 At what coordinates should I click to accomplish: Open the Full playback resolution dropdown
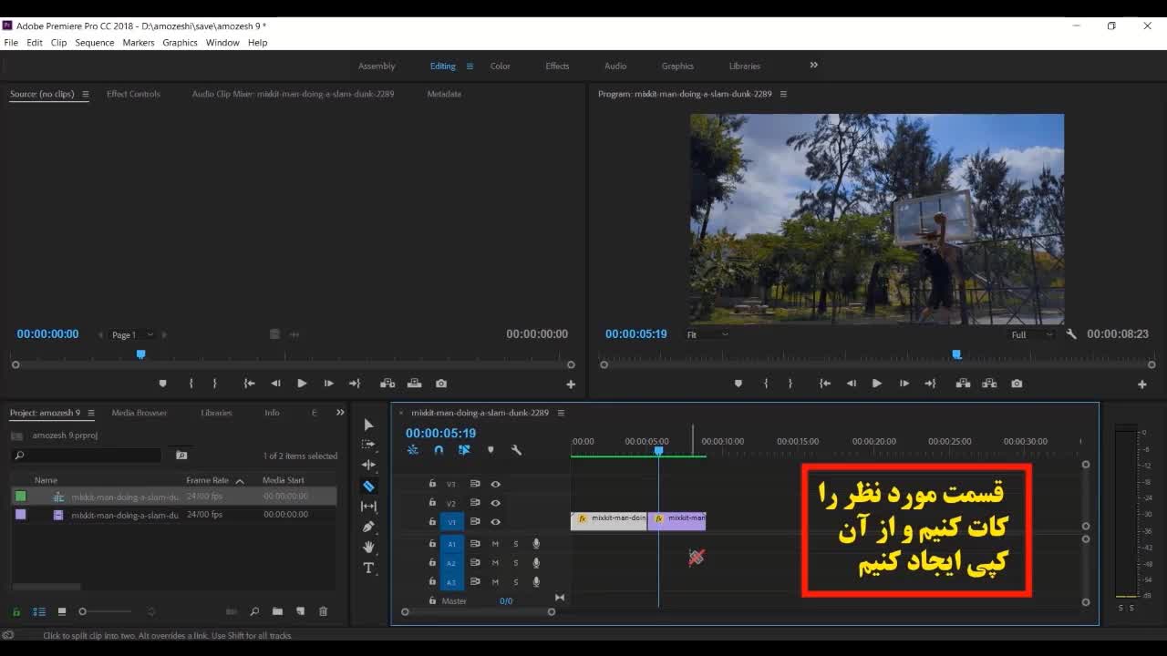(x=1031, y=334)
